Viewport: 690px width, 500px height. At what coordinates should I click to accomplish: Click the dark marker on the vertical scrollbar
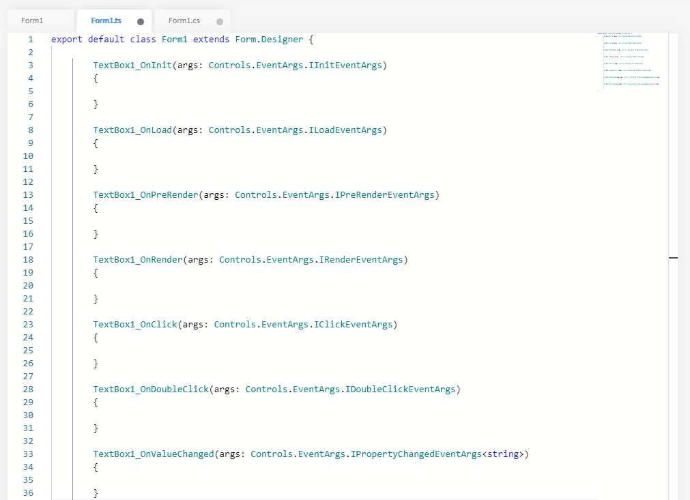pyautogui.click(x=673, y=259)
